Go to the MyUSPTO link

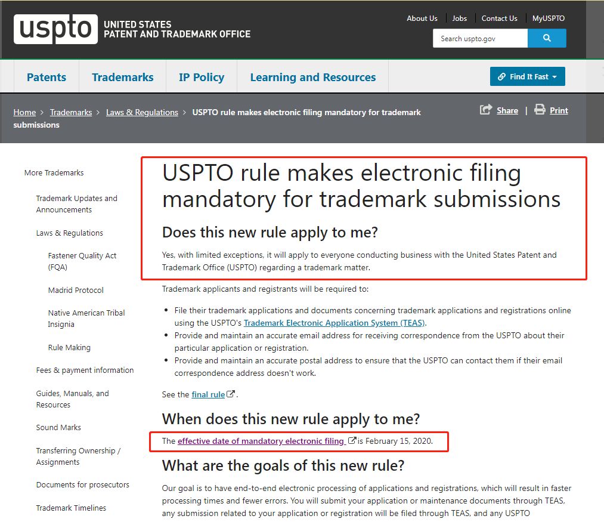pyautogui.click(x=548, y=18)
